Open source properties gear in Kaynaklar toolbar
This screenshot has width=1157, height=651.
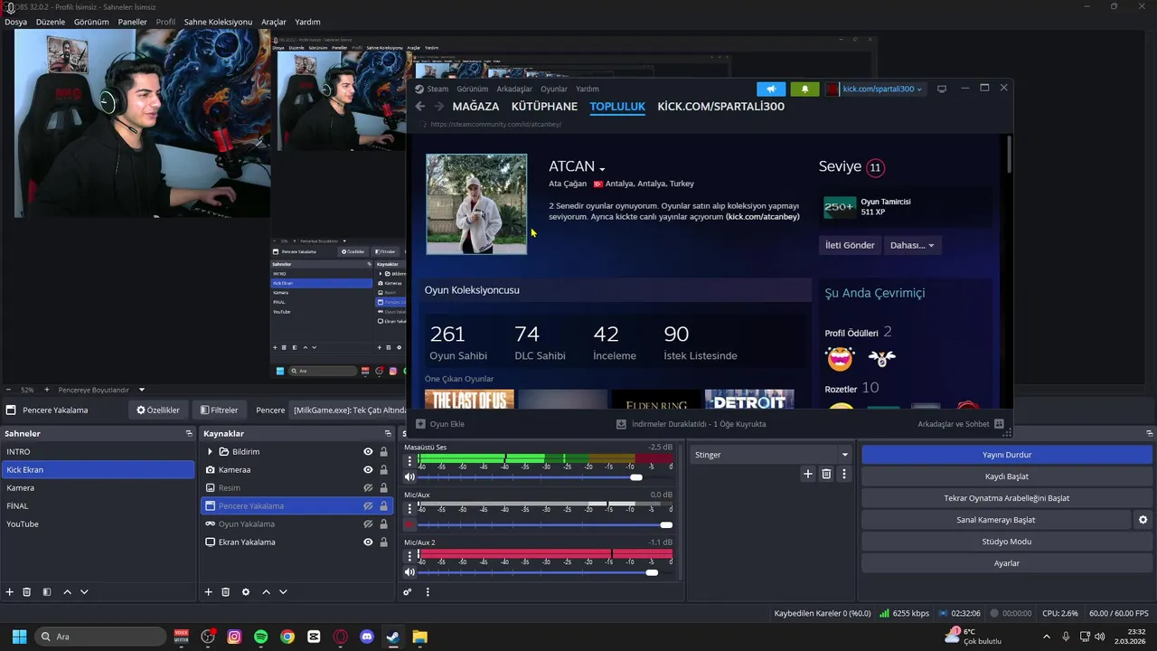(x=246, y=592)
